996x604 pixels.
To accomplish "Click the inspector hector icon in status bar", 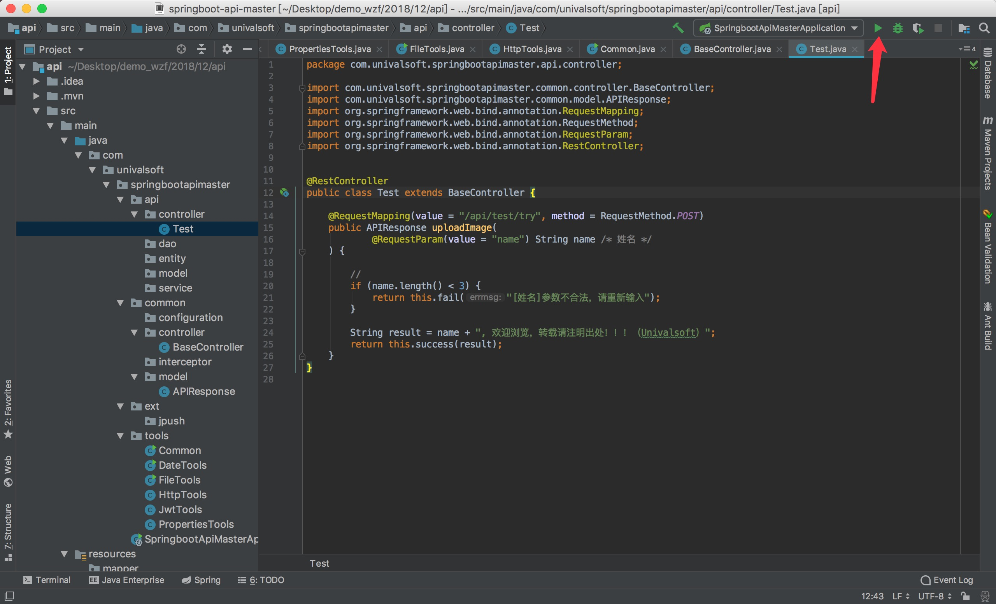I will pyautogui.click(x=985, y=596).
